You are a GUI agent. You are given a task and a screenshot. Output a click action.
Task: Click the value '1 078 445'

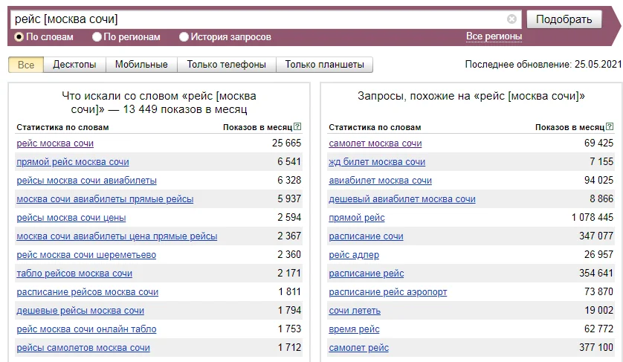[x=593, y=217]
